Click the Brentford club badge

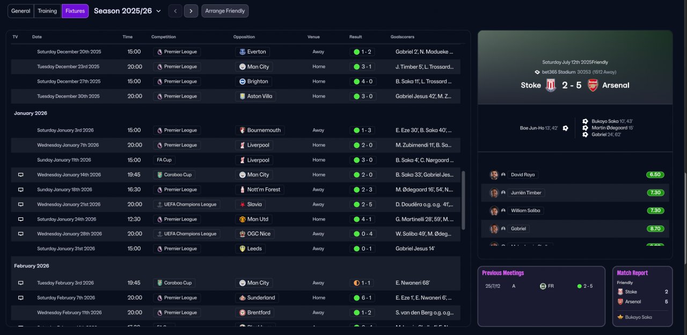click(242, 312)
